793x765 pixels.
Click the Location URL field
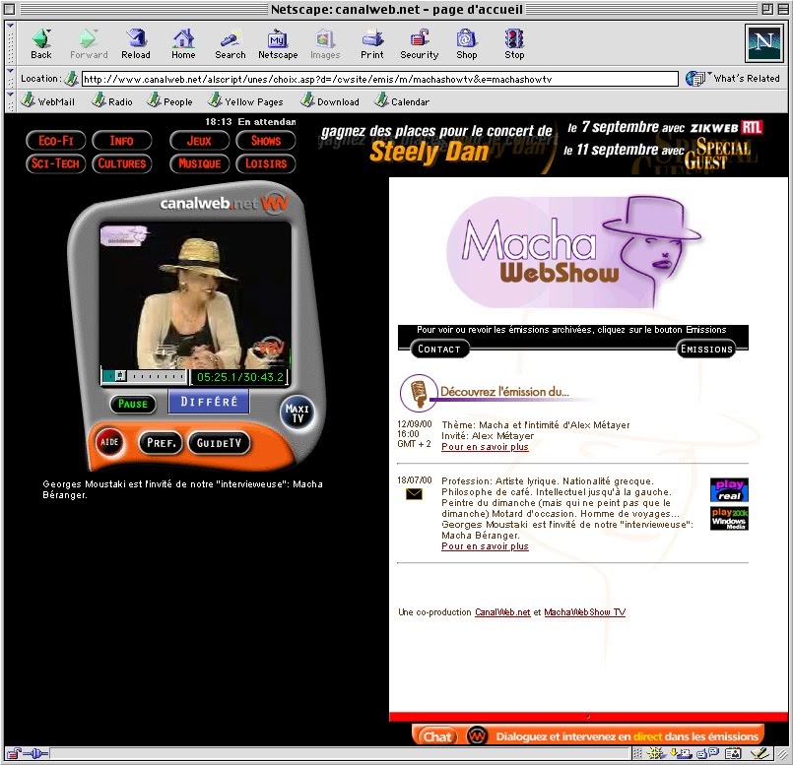379,79
